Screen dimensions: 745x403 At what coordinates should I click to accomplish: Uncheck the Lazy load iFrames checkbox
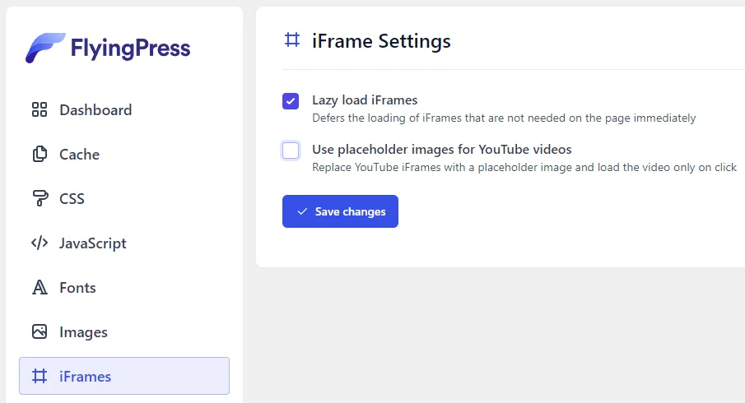pyautogui.click(x=291, y=101)
